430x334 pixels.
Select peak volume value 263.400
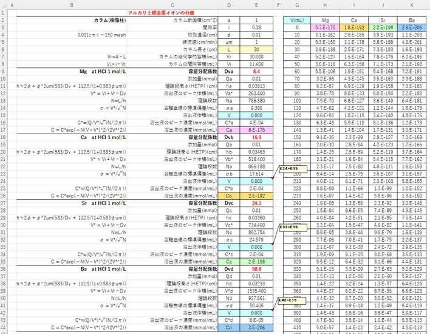click(x=256, y=94)
